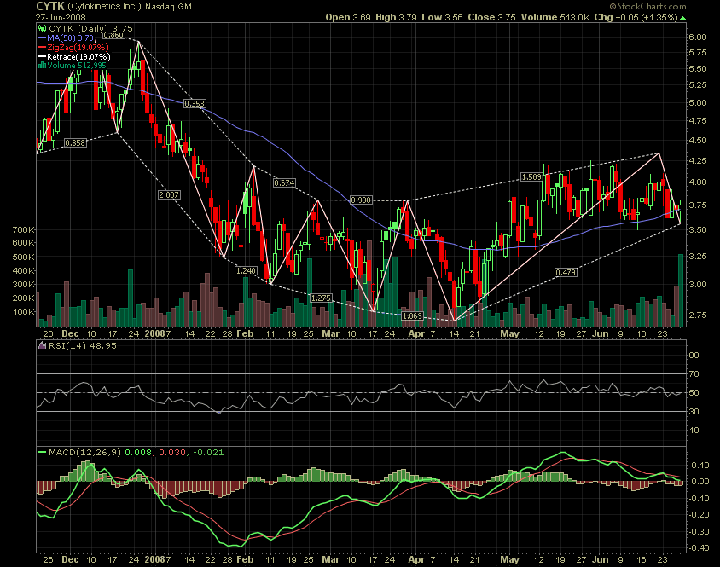Click the 1.509 retracement label

click(532, 176)
